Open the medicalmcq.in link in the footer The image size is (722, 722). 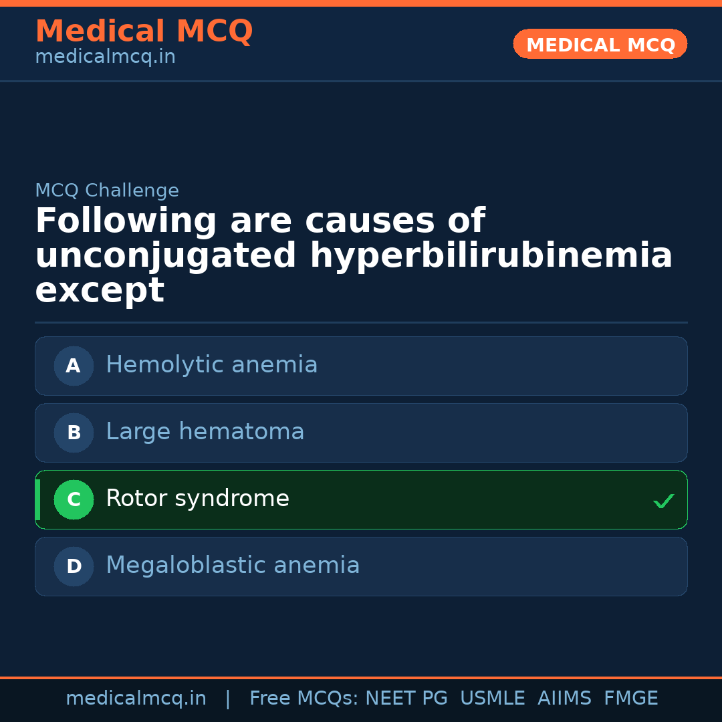pos(136,699)
